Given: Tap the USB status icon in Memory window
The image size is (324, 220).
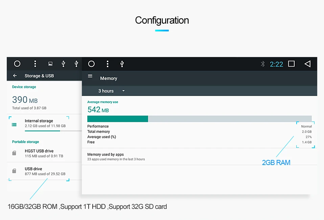Looking at the screenshot, I should click(122, 64).
